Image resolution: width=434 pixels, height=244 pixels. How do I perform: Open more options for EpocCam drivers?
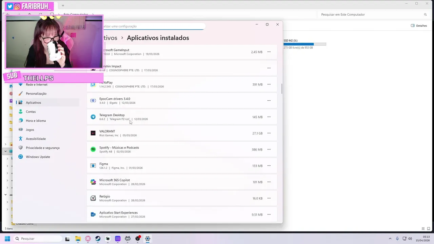[269, 101]
